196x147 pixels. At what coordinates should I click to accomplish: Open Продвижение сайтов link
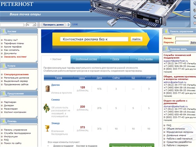[16, 84]
